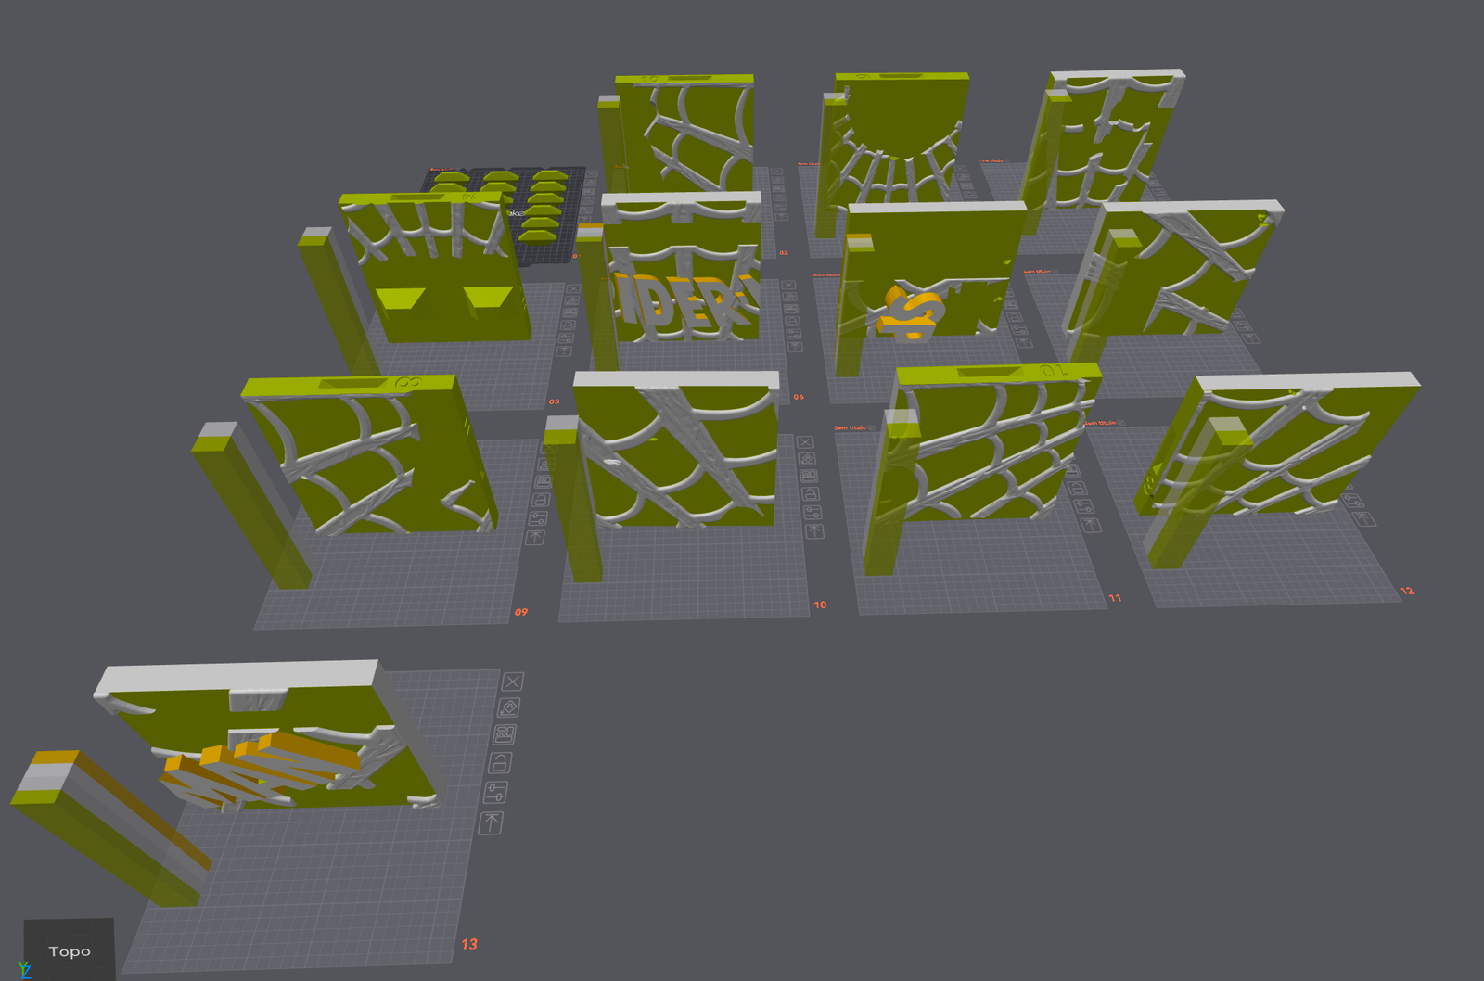The width and height of the screenshot is (1484, 981).
Task: Toggle the lock on plate 09
Action: click(x=541, y=500)
